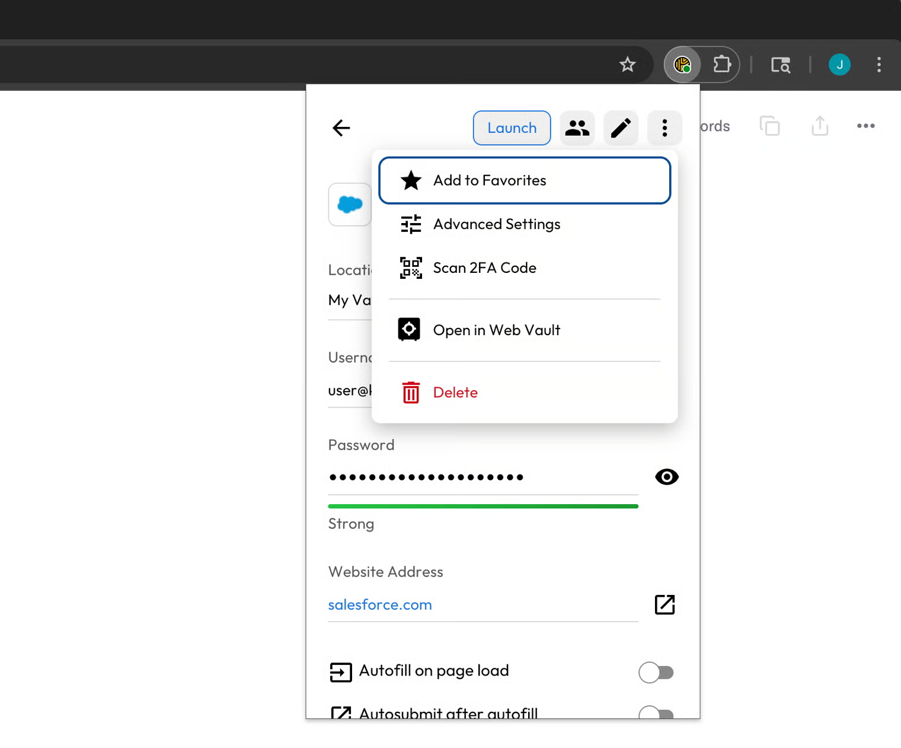Viewport: 901px width, 748px height.
Task: Bookmark page with the star icon
Action: tap(627, 65)
